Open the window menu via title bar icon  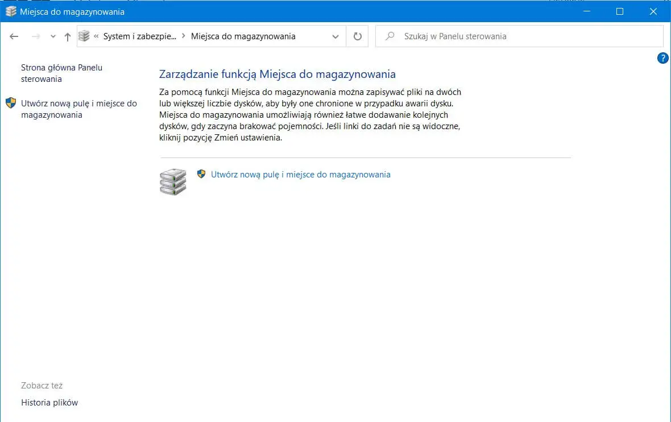tap(11, 11)
